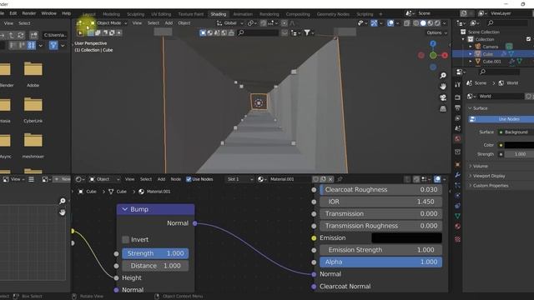Open the Global transform orientation dropdown

click(x=230, y=23)
